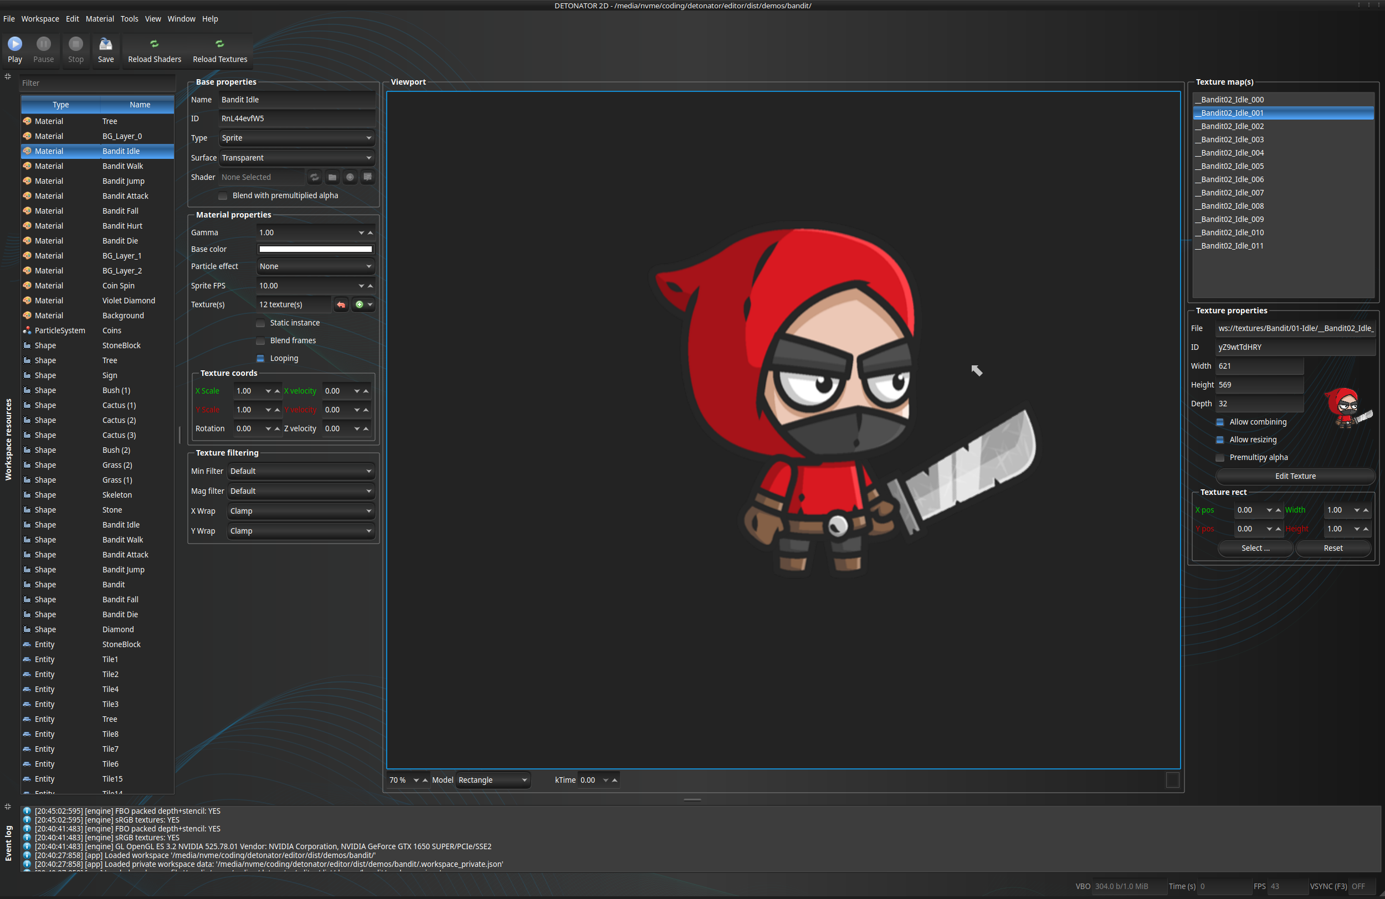
Task: Click the icon of the Tree material row
Action: [x=27, y=121]
